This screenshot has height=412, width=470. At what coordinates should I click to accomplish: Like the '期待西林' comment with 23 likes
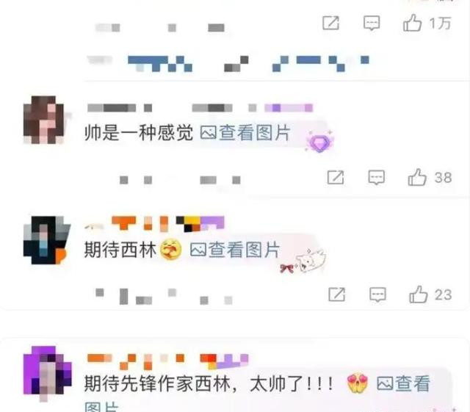(x=418, y=294)
